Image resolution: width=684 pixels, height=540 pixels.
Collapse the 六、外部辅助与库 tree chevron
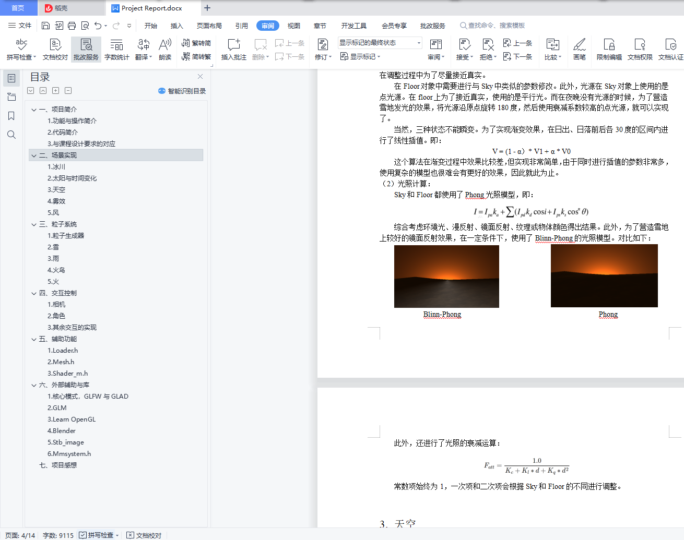coord(34,385)
